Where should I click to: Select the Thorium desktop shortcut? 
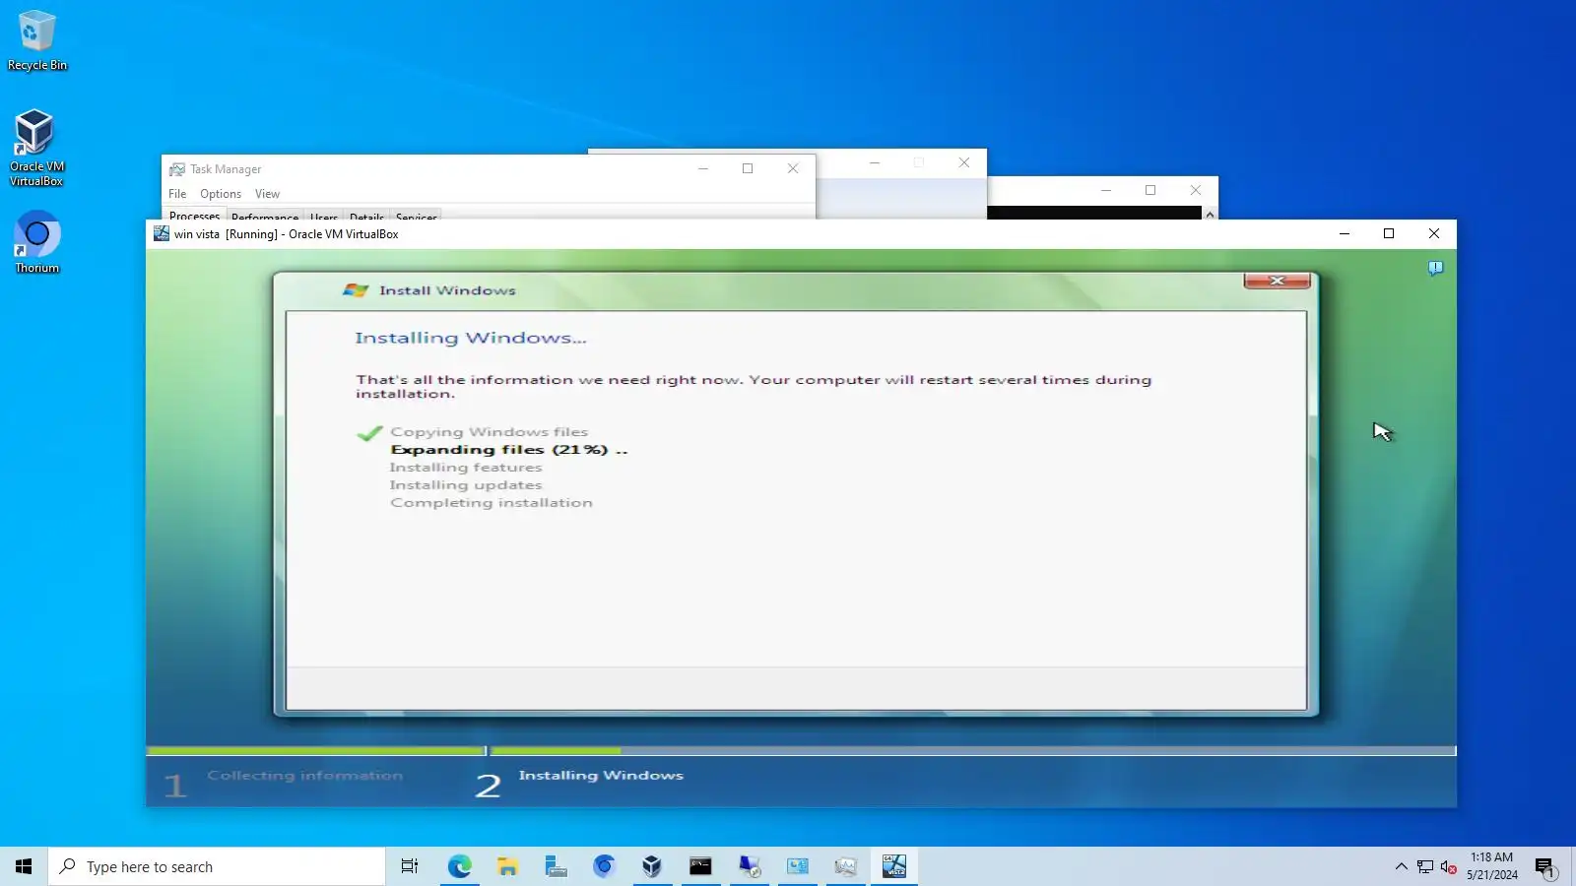tap(36, 242)
